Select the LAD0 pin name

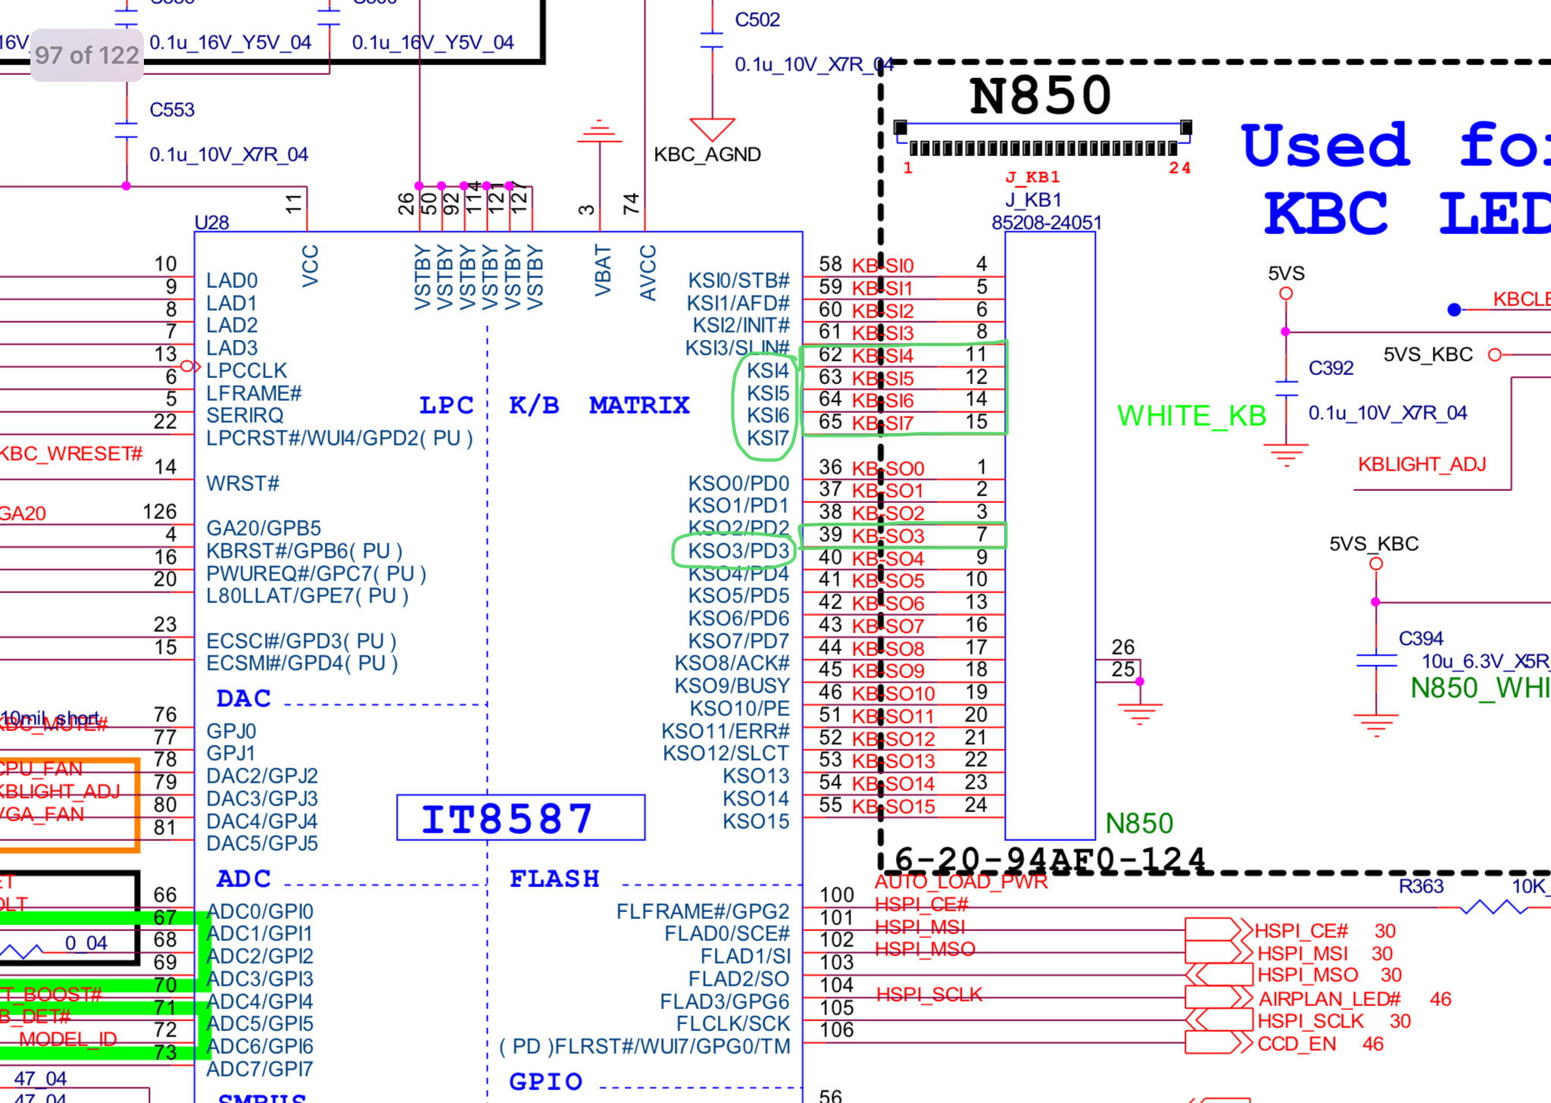(232, 280)
